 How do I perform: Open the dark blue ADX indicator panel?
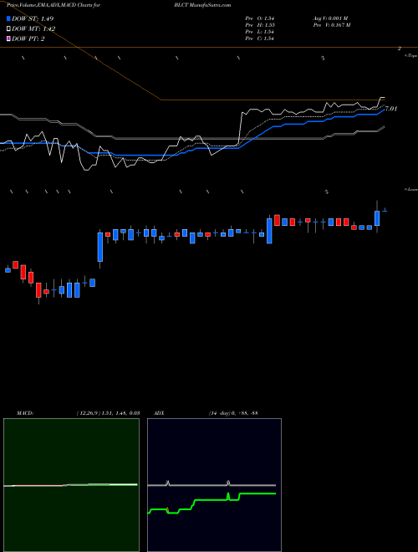(214, 485)
